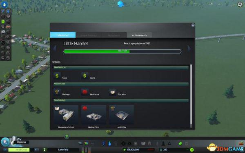The image size is (245, 153).
Task: Expand the Info Views panel button
Action: 4,4
